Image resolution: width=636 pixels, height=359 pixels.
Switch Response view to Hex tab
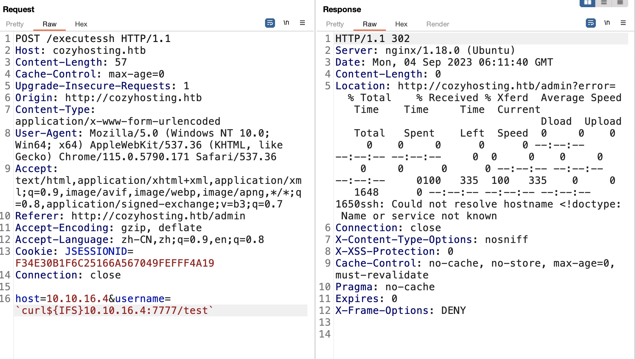pos(401,24)
